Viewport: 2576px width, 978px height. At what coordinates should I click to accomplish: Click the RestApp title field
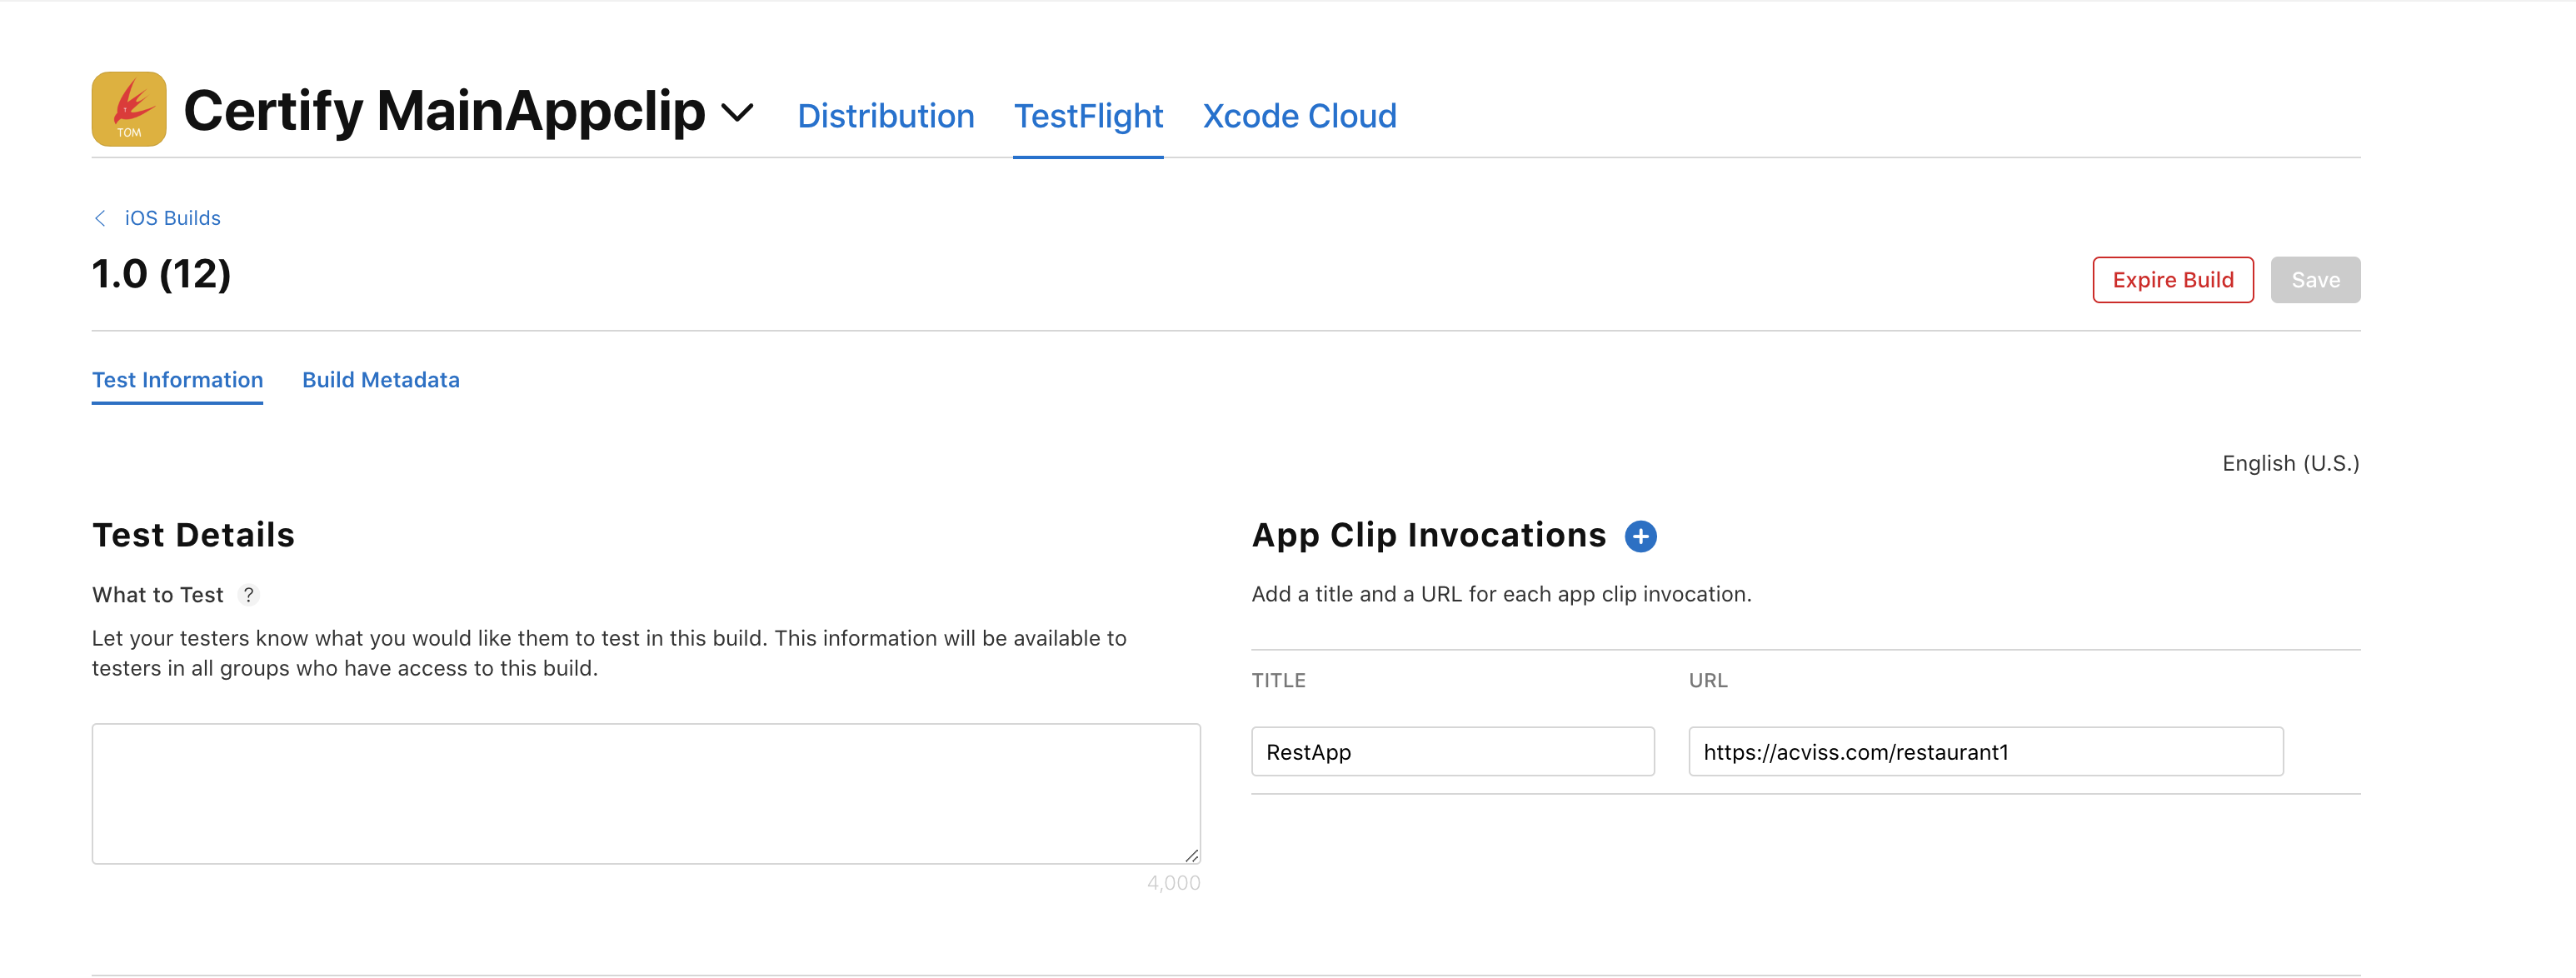(x=1452, y=752)
